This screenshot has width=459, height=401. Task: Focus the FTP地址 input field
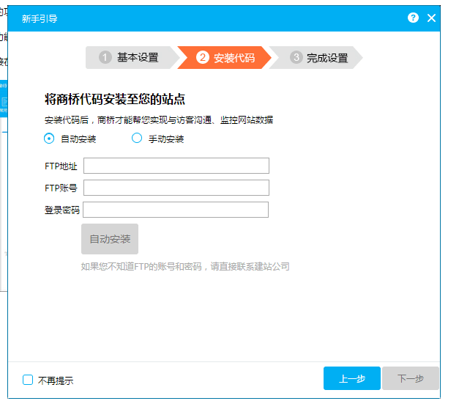(x=176, y=166)
